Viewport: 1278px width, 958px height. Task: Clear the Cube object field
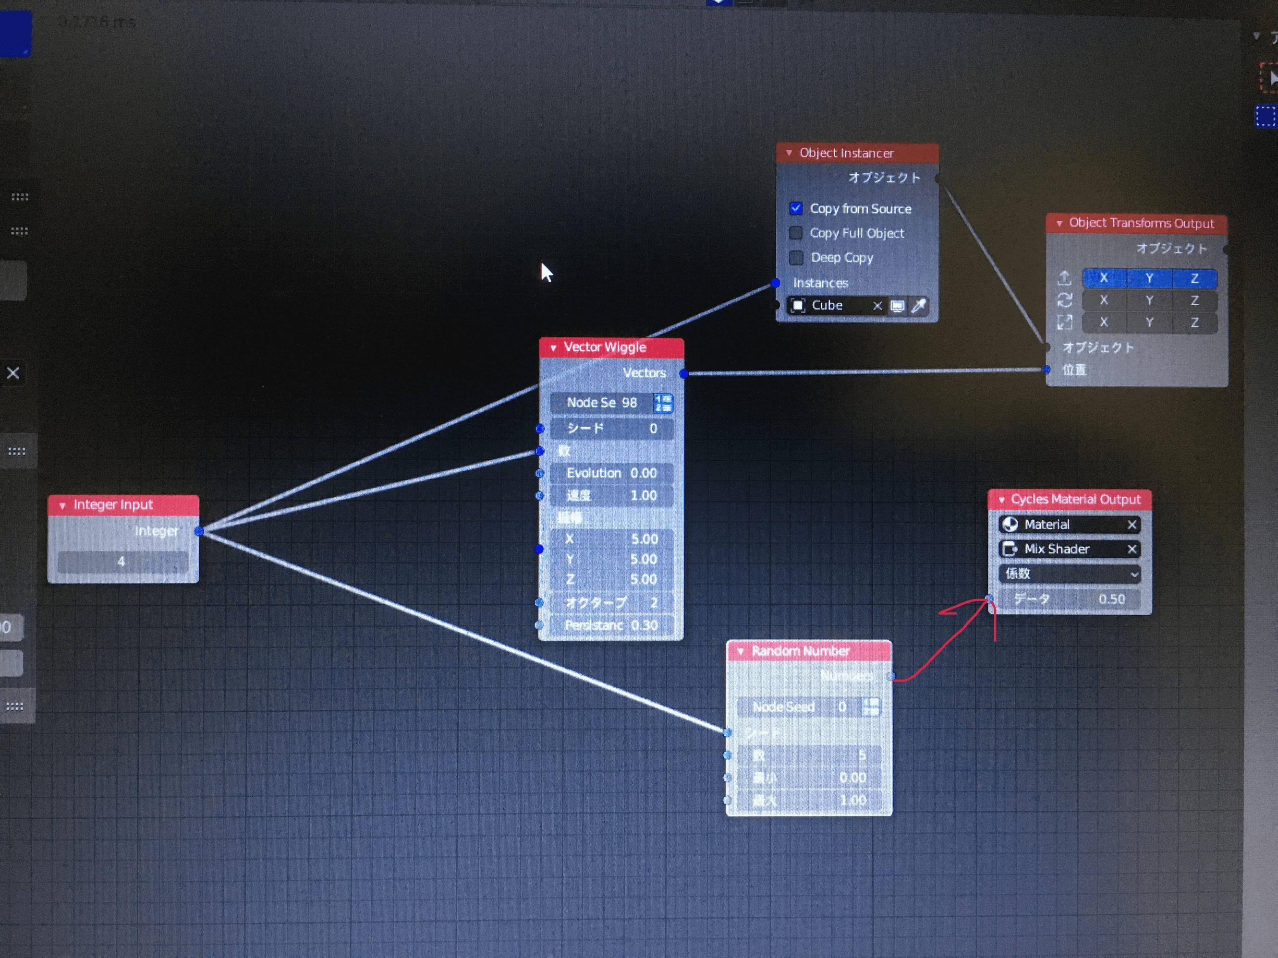coord(877,305)
